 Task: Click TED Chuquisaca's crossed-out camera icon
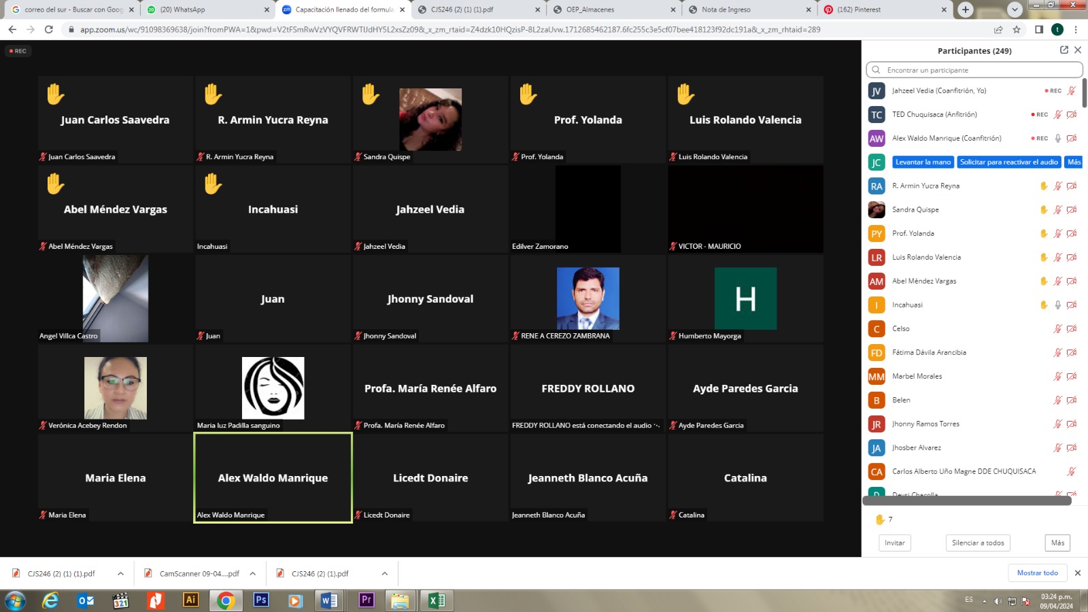pos(1072,115)
